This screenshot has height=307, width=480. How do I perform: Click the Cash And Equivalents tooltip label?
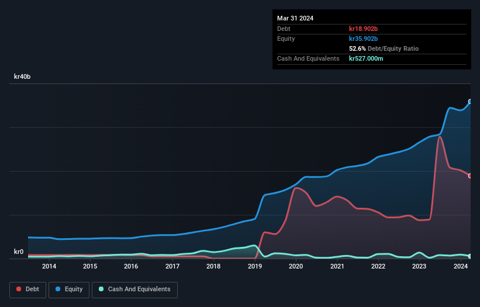[308, 58]
